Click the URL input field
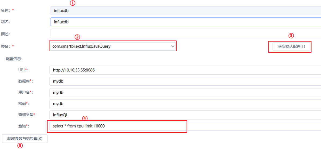The width and height of the screenshot is (321, 149). [x=185, y=70]
